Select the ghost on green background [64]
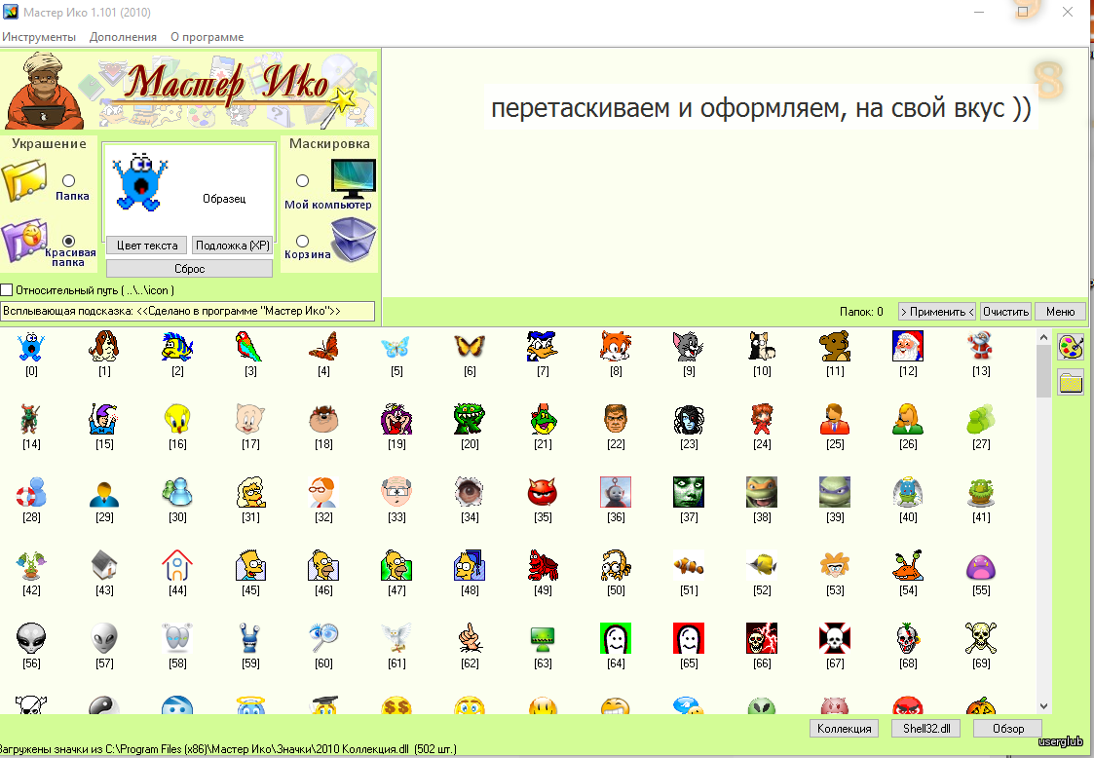Viewport: 1094px width, 758px height. click(x=616, y=638)
